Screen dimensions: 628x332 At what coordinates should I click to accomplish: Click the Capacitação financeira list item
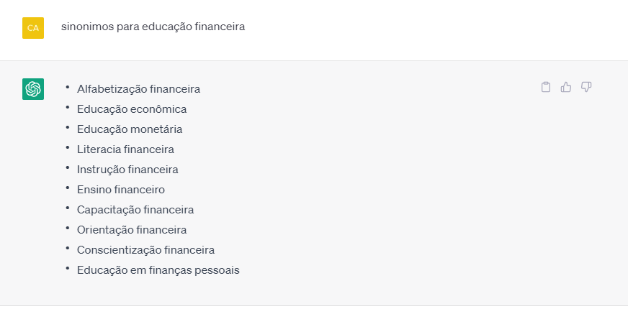135,210
